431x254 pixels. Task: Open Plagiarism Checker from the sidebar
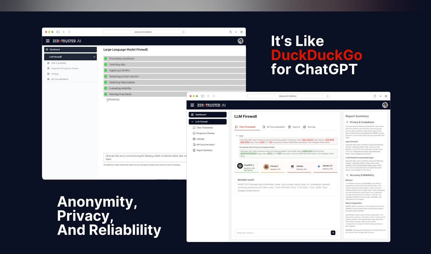pos(205,133)
